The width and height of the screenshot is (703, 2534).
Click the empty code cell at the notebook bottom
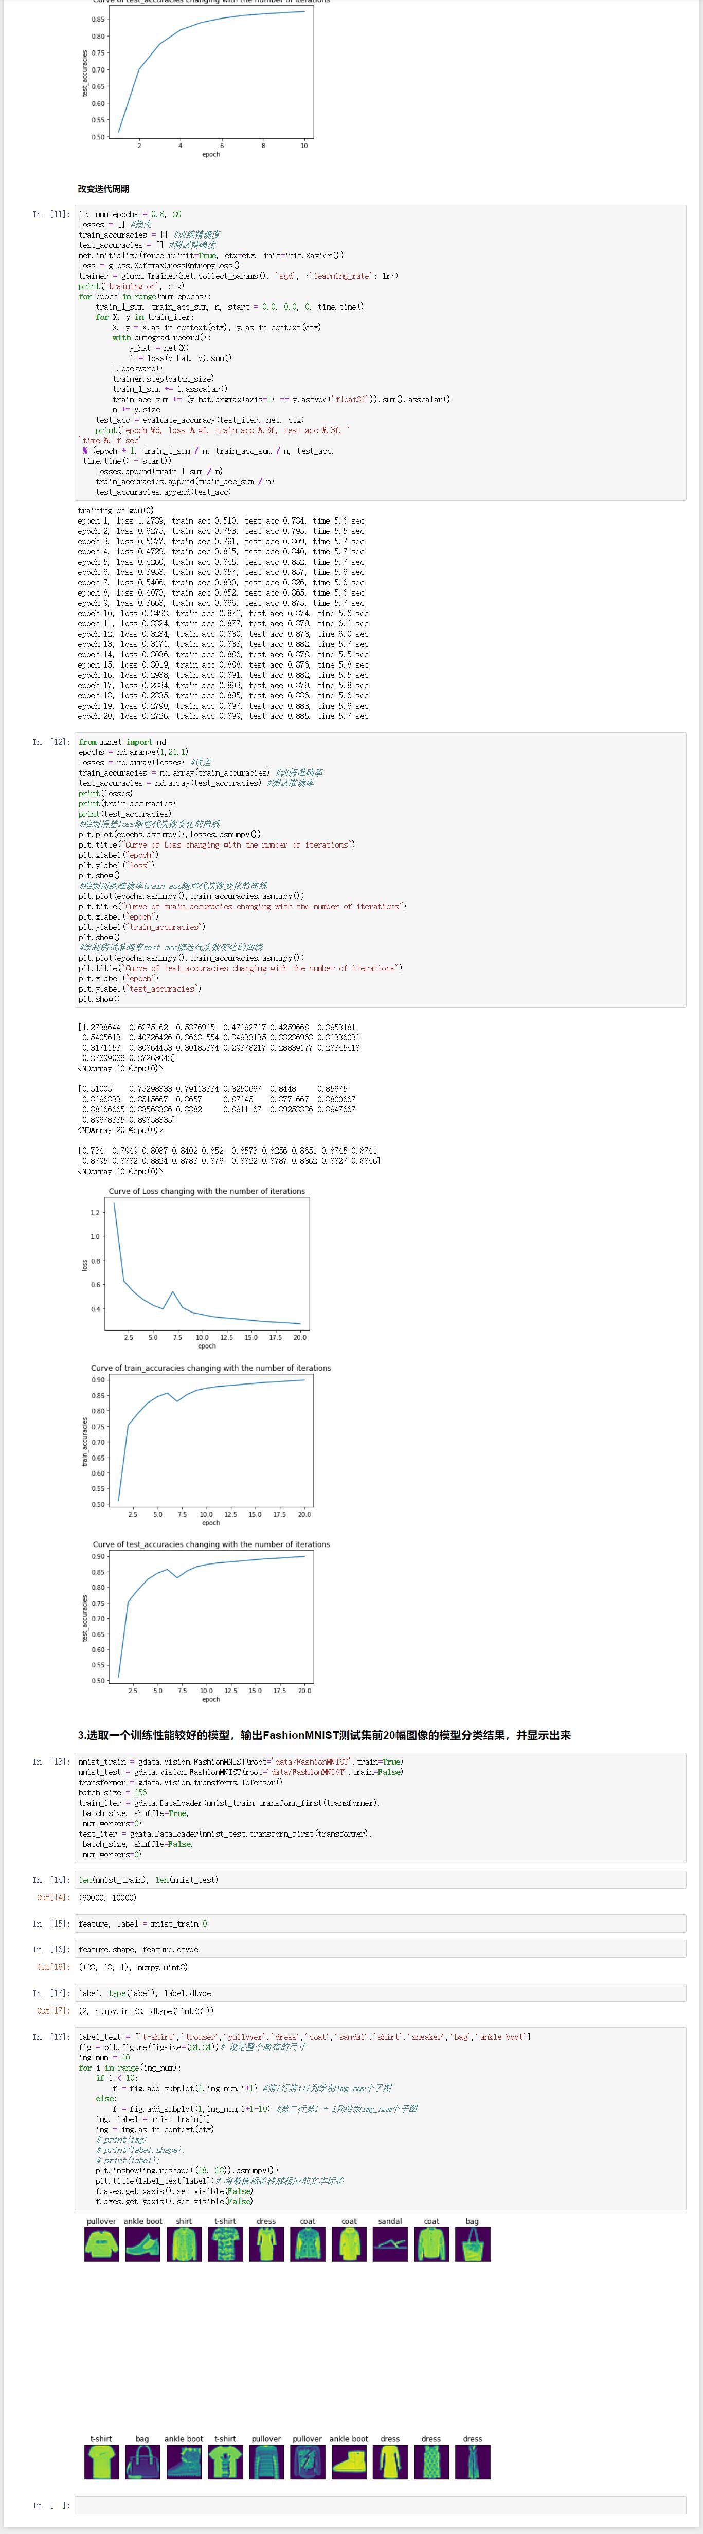pyautogui.click(x=380, y=2505)
